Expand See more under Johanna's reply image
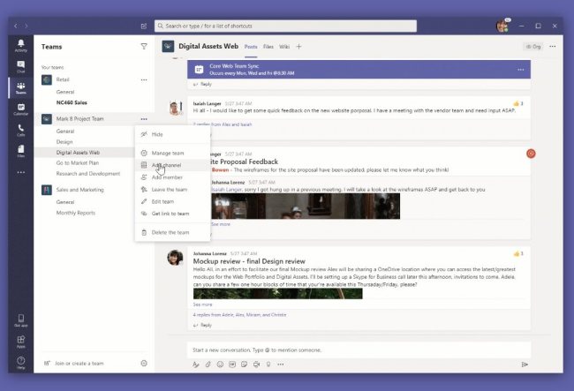Screen dimensions: 574x391 tap(221, 224)
